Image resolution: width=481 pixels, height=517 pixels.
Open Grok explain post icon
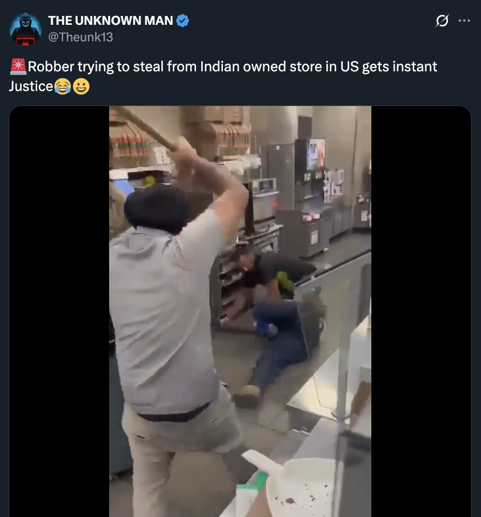point(442,21)
